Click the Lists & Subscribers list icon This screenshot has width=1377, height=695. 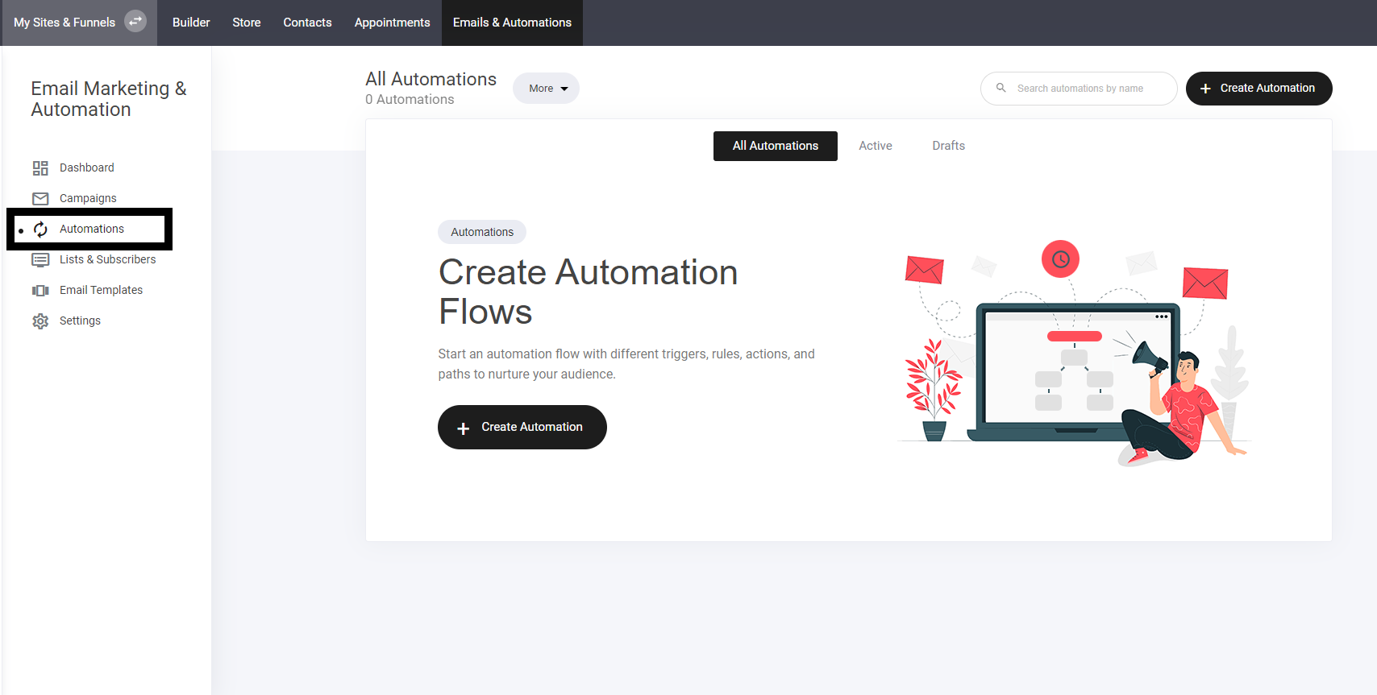click(40, 260)
